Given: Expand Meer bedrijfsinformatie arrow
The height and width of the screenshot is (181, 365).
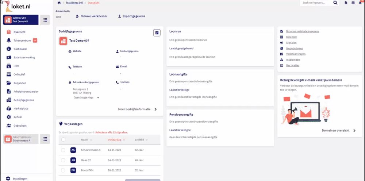Looking at the screenshot, I should [155, 109].
